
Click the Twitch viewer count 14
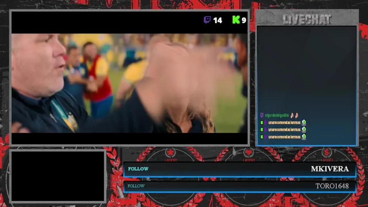click(x=218, y=20)
